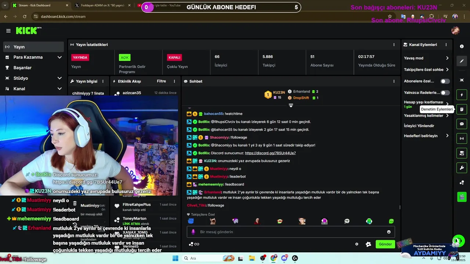Open Yavaş mod settings arrow
The width and height of the screenshot is (470, 264).
point(447,58)
